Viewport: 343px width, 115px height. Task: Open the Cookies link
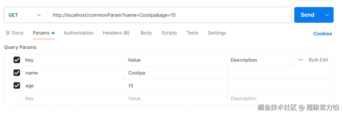(x=323, y=34)
